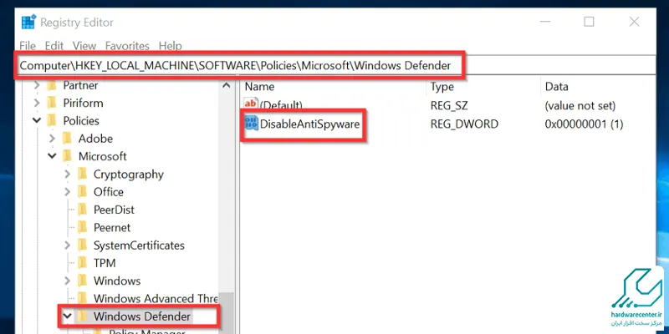Select the Peernet tree item
The image size is (669, 334).
112,227
